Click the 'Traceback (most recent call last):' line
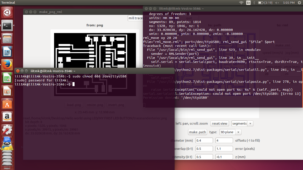Image resolution: width=303 pixels, height=170 pixels. click(177, 46)
